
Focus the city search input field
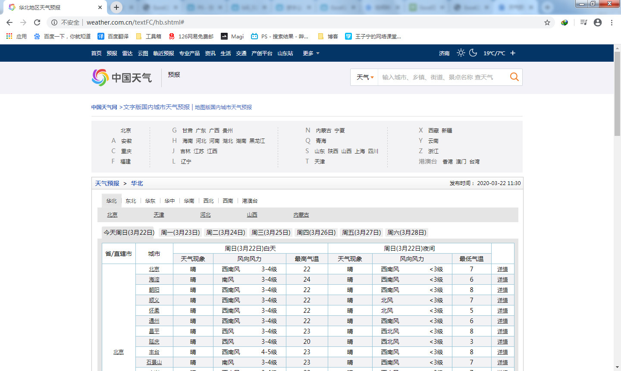click(443, 77)
